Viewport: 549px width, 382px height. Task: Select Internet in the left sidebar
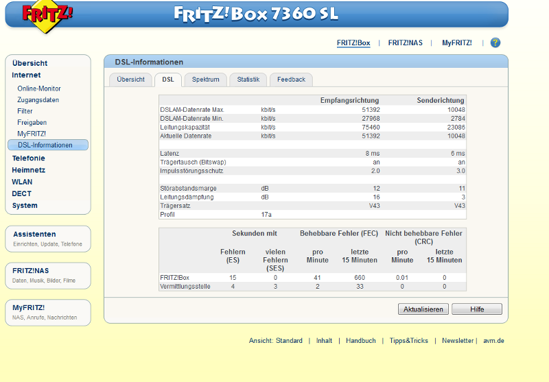coord(26,75)
